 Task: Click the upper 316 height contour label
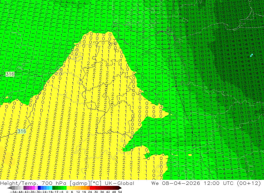click(10, 74)
